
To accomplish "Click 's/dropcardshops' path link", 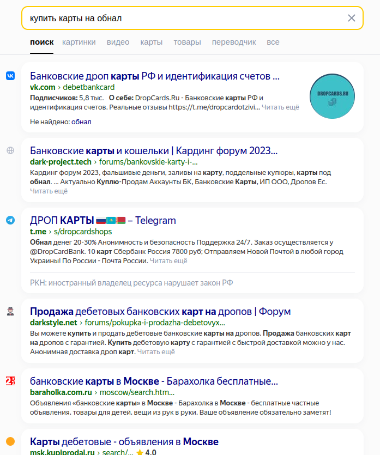I will 83,232.
